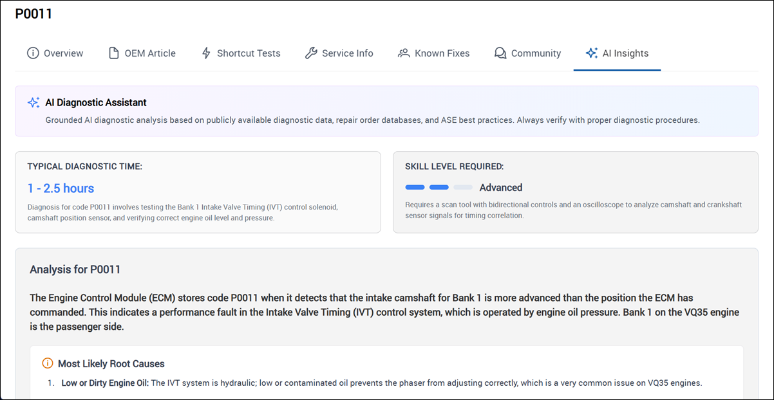Click the gray third skill level bar segment
The height and width of the screenshot is (400, 774).
click(462, 188)
